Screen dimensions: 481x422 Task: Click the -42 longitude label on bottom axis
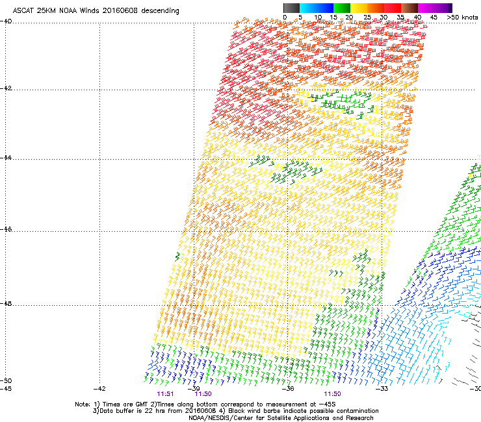point(99,389)
